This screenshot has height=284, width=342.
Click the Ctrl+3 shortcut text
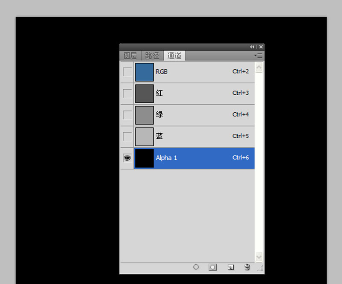click(241, 93)
